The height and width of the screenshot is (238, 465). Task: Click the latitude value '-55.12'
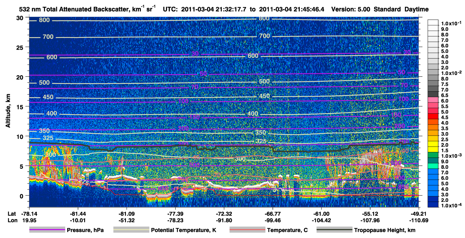370,213
